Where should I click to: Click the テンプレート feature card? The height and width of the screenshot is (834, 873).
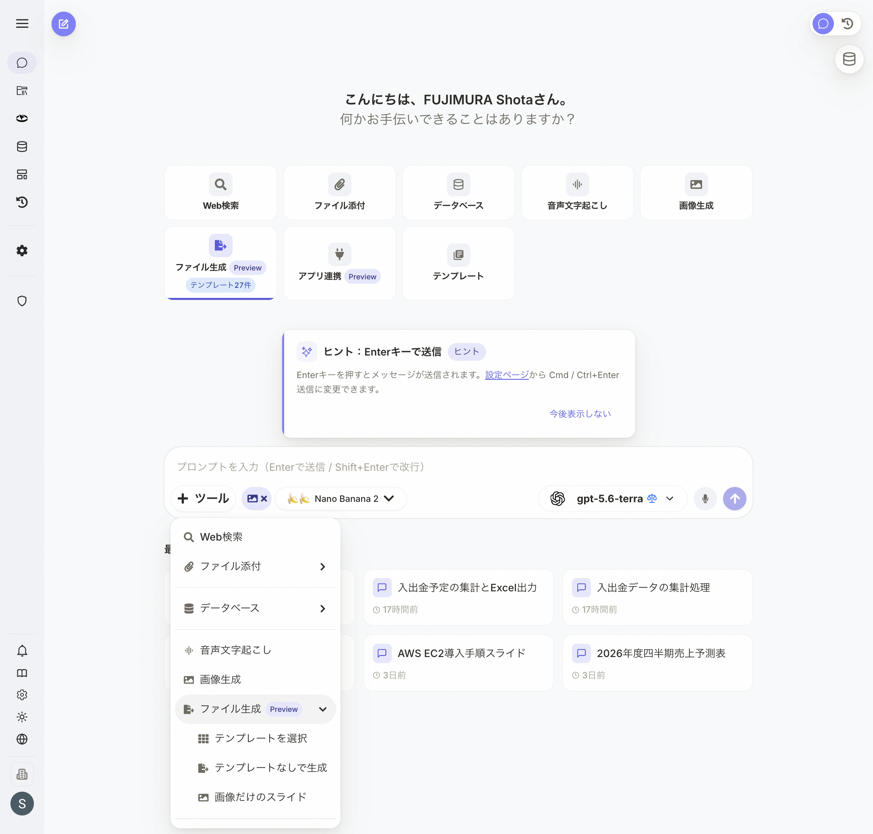458,263
